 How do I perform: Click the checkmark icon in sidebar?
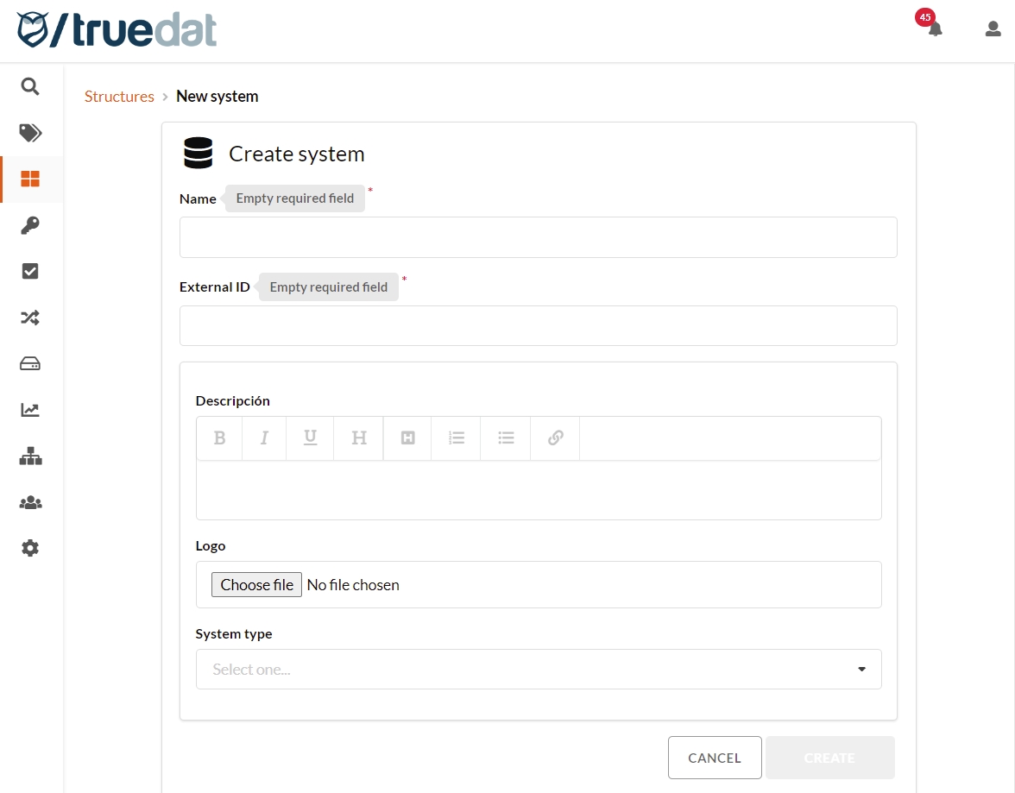(x=30, y=271)
